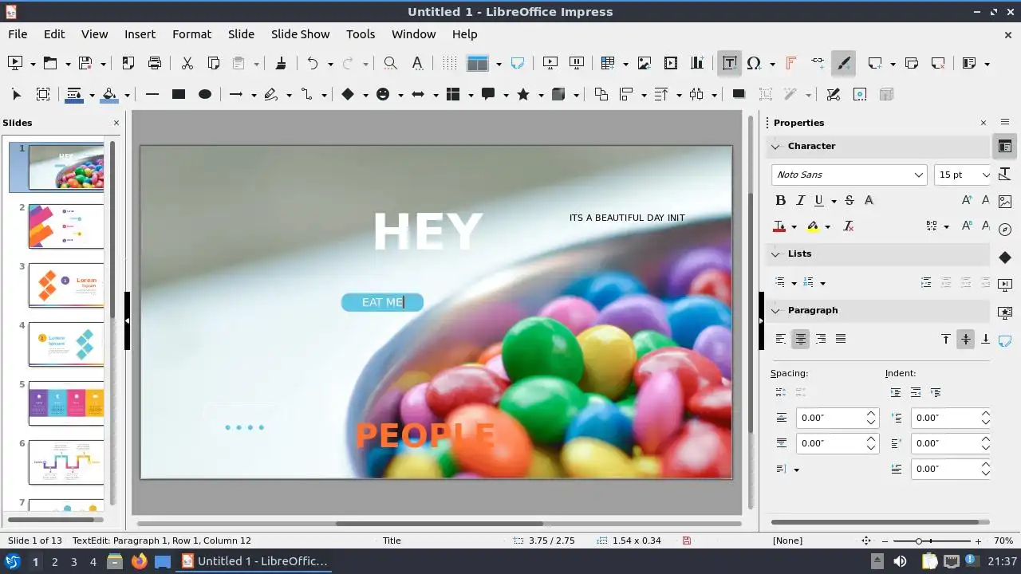Open the Tools menu
Screen dimensions: 1021x574
point(361,34)
